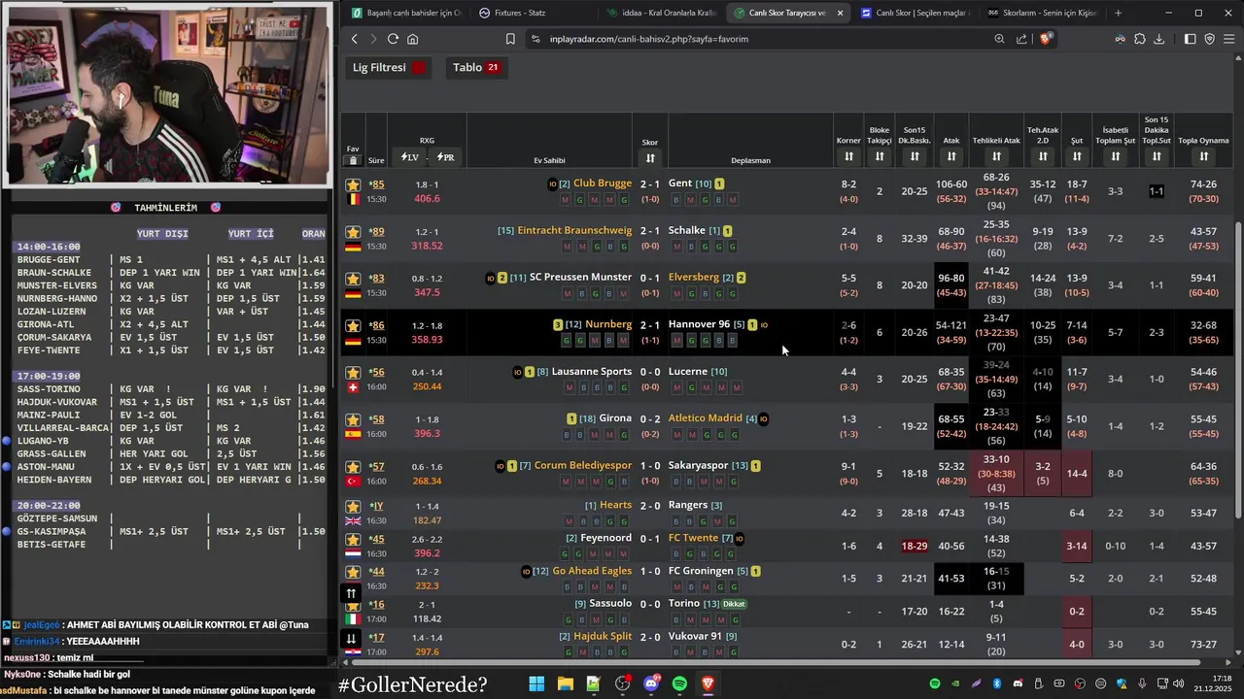Image resolution: width=1244 pixels, height=699 pixels.
Task: Sort table by Skor column arrows
Action: pyautogui.click(x=650, y=158)
